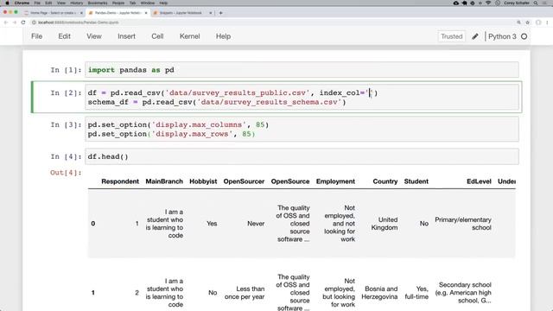Screen dimensions: 553x311
Task: Open the Jupyter View menu
Action: (94, 36)
